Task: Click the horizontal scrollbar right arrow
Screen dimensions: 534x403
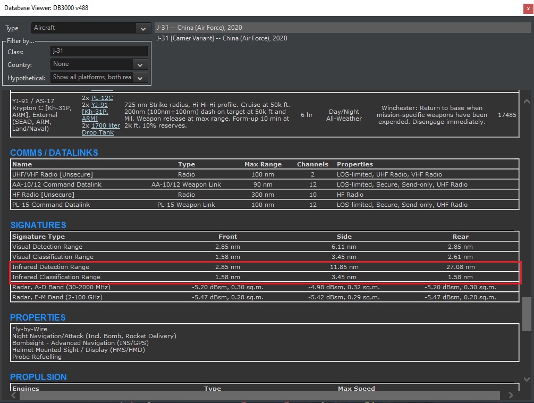Action: click(x=511, y=395)
